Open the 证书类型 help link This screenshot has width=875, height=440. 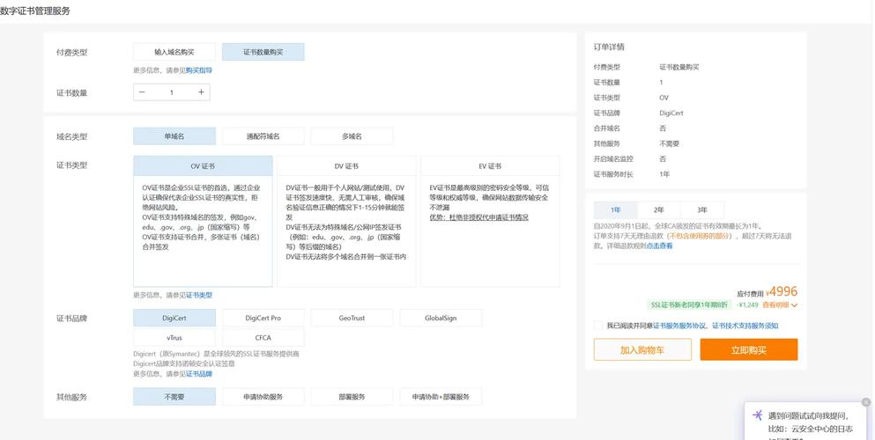pos(199,295)
